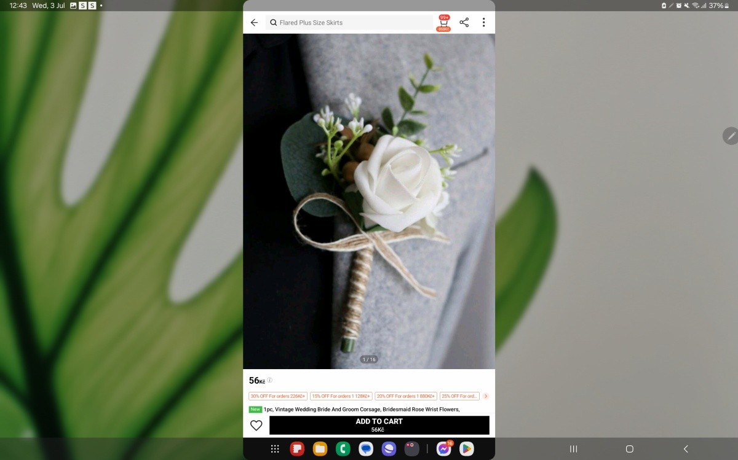Launch the red notes app from taskbar
Screen dimensions: 738x460
click(298, 449)
